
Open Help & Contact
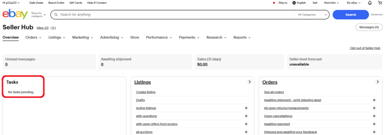point(97,3)
